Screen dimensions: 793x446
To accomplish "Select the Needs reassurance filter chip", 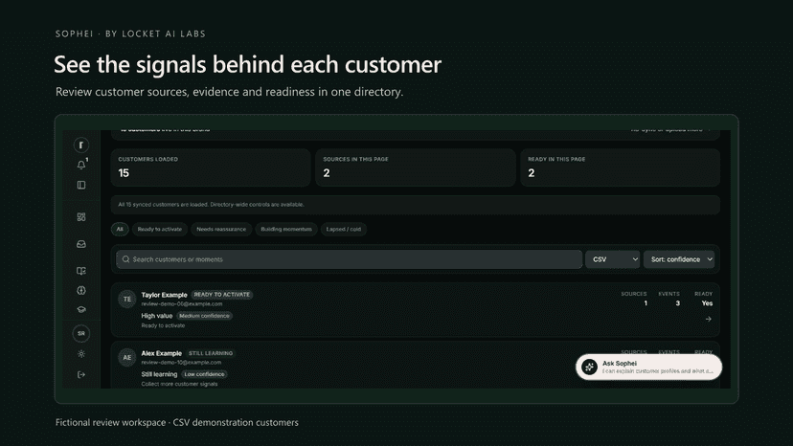I will 221,229.
